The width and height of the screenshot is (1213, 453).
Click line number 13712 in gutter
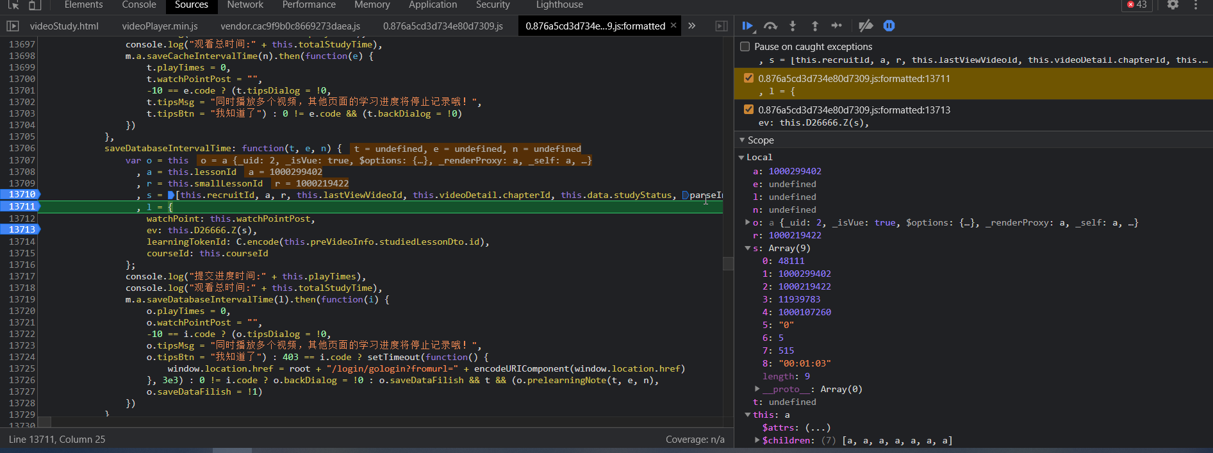(22, 218)
